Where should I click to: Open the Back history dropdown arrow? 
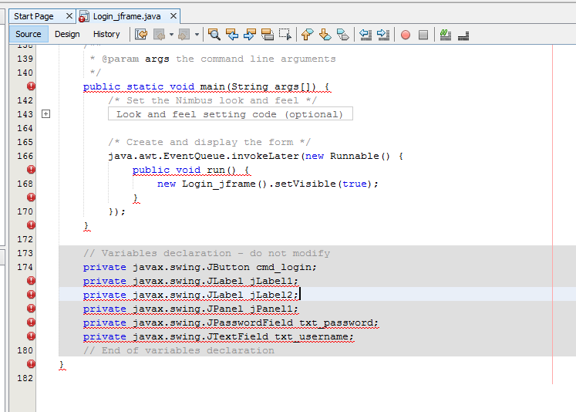171,35
